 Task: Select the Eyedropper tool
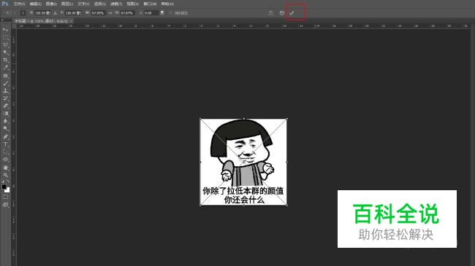5,68
